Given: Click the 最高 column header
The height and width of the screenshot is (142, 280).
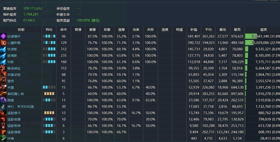Looking at the screenshot, I should coord(237,30).
